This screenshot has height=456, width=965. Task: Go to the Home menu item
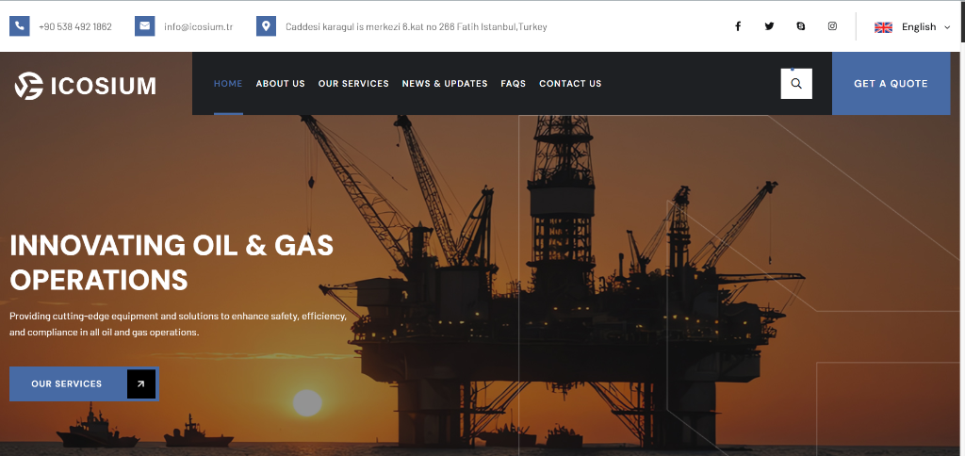click(228, 84)
